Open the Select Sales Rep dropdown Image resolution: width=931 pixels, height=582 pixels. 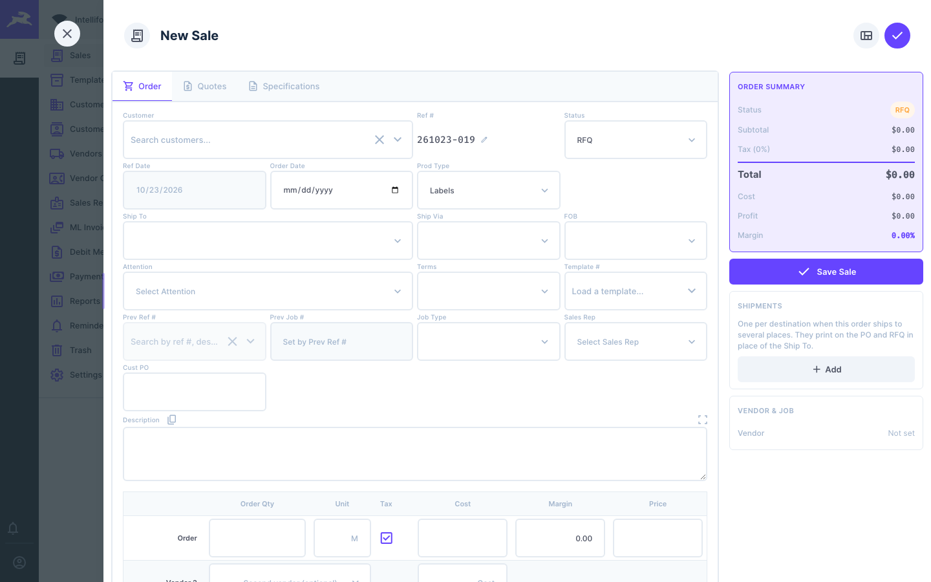pos(636,341)
